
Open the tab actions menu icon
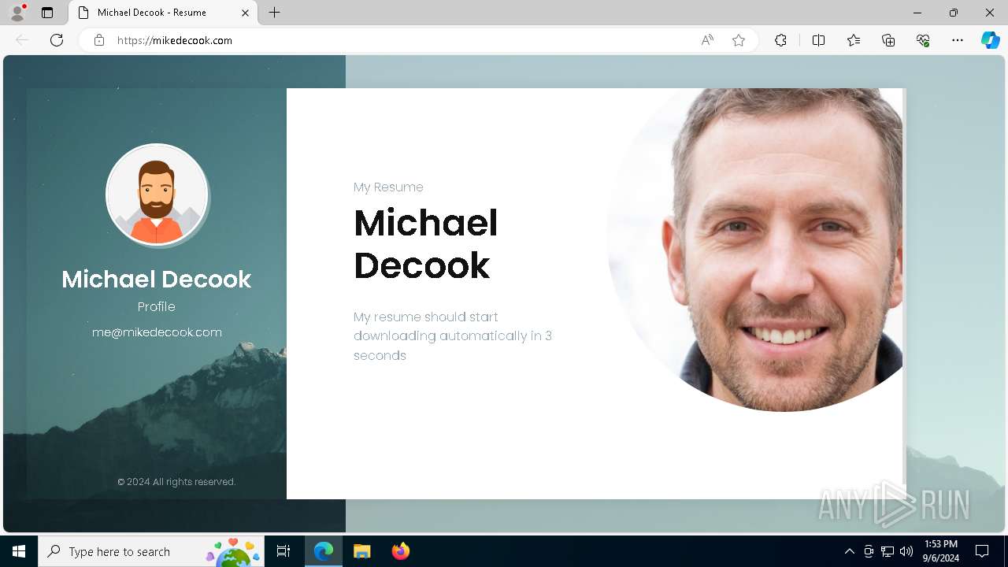(x=47, y=13)
